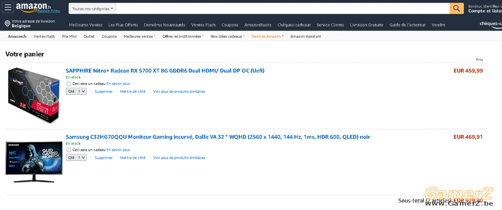This screenshot has width=502, height=210.
Task: Open quantity dropdown for SAPPHIRE Radeon item
Action: click(76, 91)
